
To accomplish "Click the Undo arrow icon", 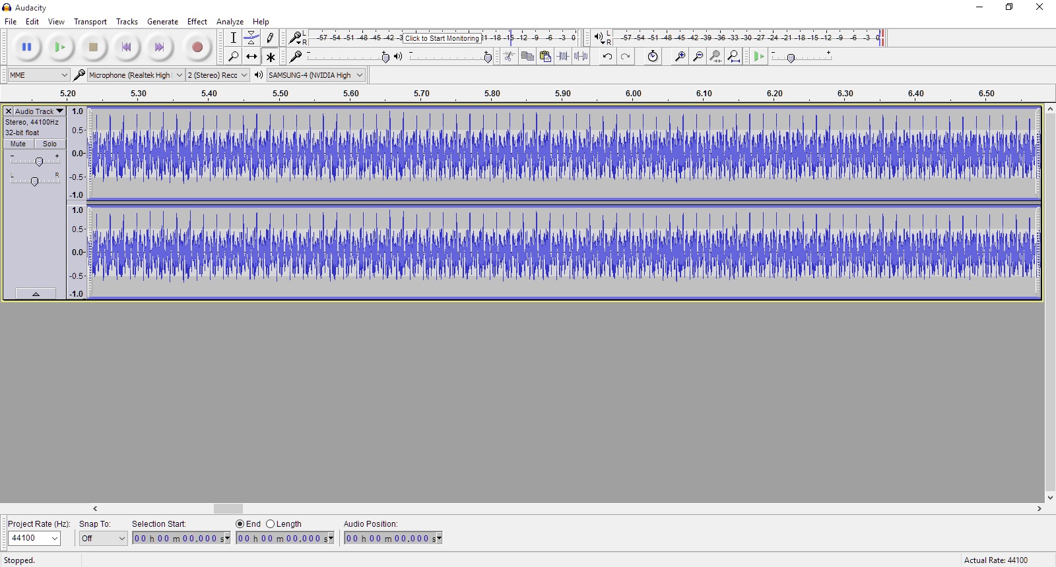I will click(607, 57).
